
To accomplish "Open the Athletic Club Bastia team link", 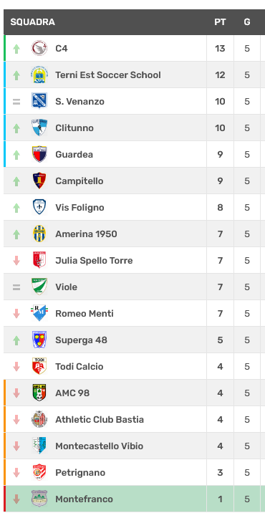I will (100, 420).
